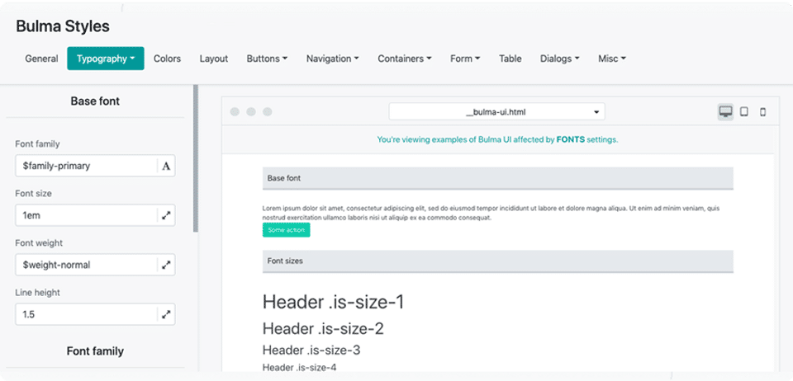Click the Header .is-size-2 text
The image size is (793, 381).
click(323, 328)
